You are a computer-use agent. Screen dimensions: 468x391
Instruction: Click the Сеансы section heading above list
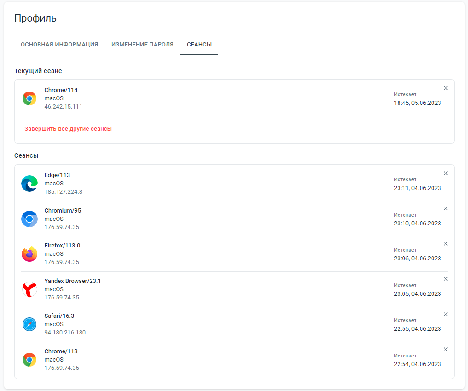pyautogui.click(x=26, y=155)
